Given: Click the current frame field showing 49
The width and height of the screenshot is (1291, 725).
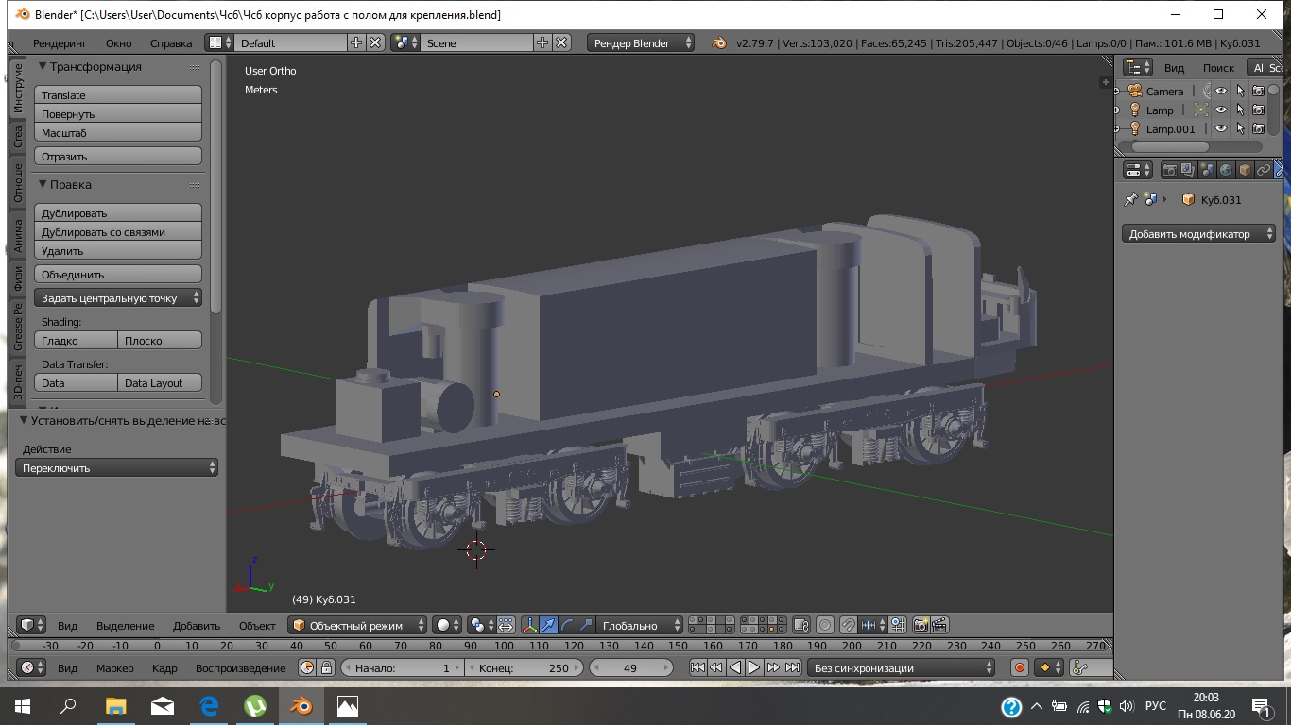Looking at the screenshot, I should [x=630, y=667].
